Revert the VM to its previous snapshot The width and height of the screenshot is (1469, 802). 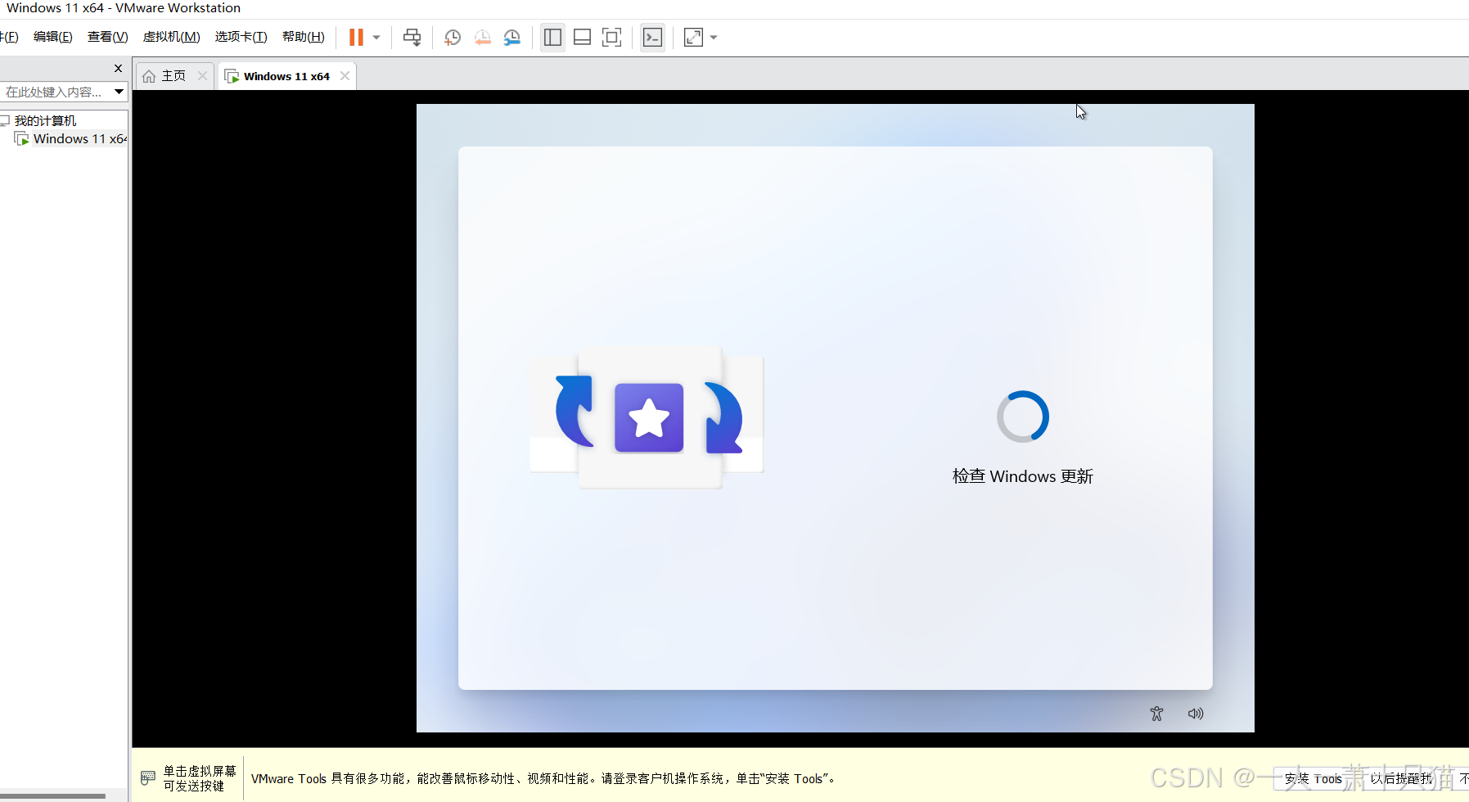click(483, 37)
